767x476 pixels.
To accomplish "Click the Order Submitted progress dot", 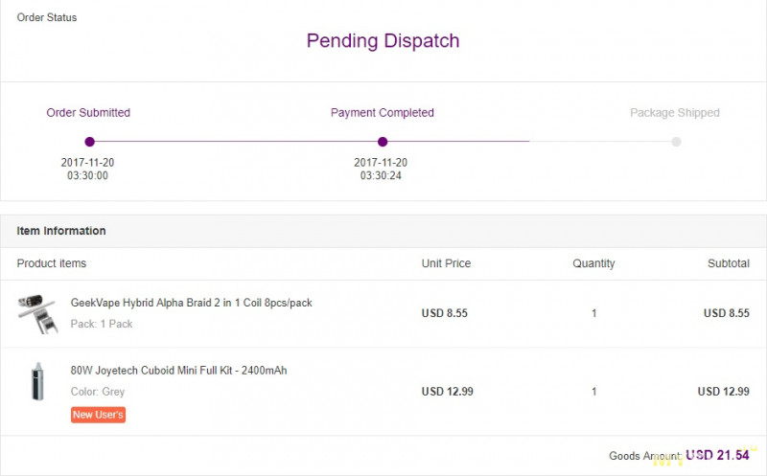I will [x=88, y=141].
